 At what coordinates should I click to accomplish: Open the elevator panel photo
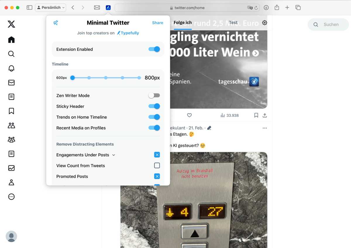pyautogui.click(x=194, y=200)
